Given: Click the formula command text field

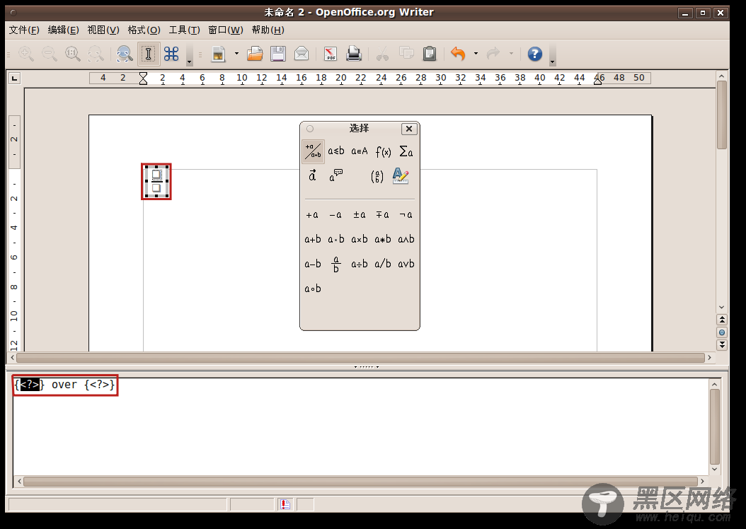Looking at the screenshot, I should tap(361, 426).
